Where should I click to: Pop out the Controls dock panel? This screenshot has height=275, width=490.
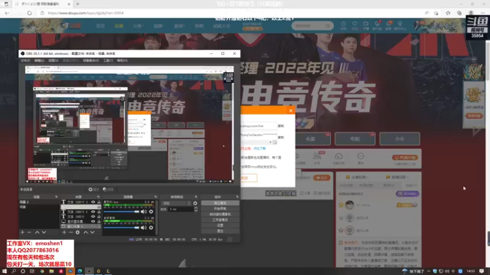(237, 197)
